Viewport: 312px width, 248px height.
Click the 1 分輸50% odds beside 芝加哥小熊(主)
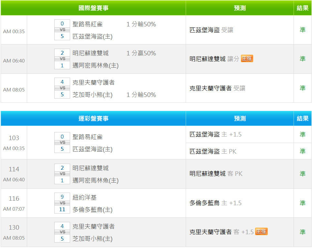point(141,95)
